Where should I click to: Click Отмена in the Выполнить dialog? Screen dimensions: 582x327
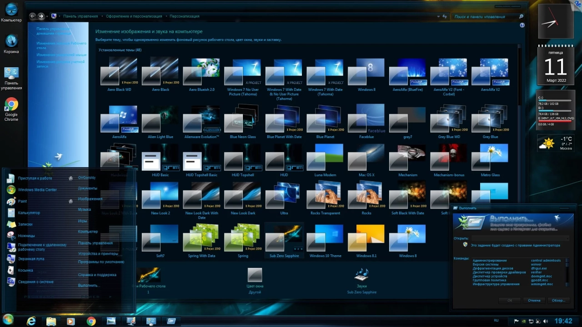tap(534, 300)
